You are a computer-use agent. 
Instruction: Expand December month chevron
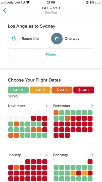[92, 106]
